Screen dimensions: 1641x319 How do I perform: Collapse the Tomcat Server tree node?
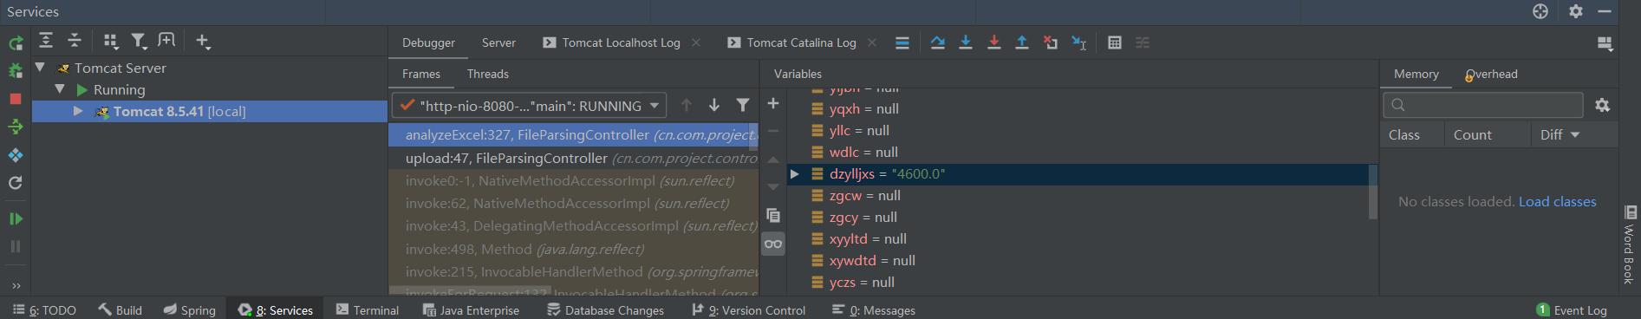point(40,68)
